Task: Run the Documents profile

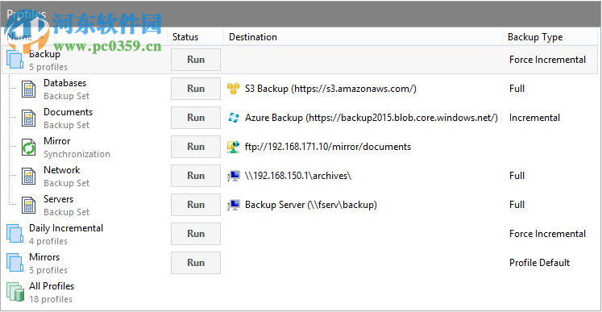Action: coord(196,118)
